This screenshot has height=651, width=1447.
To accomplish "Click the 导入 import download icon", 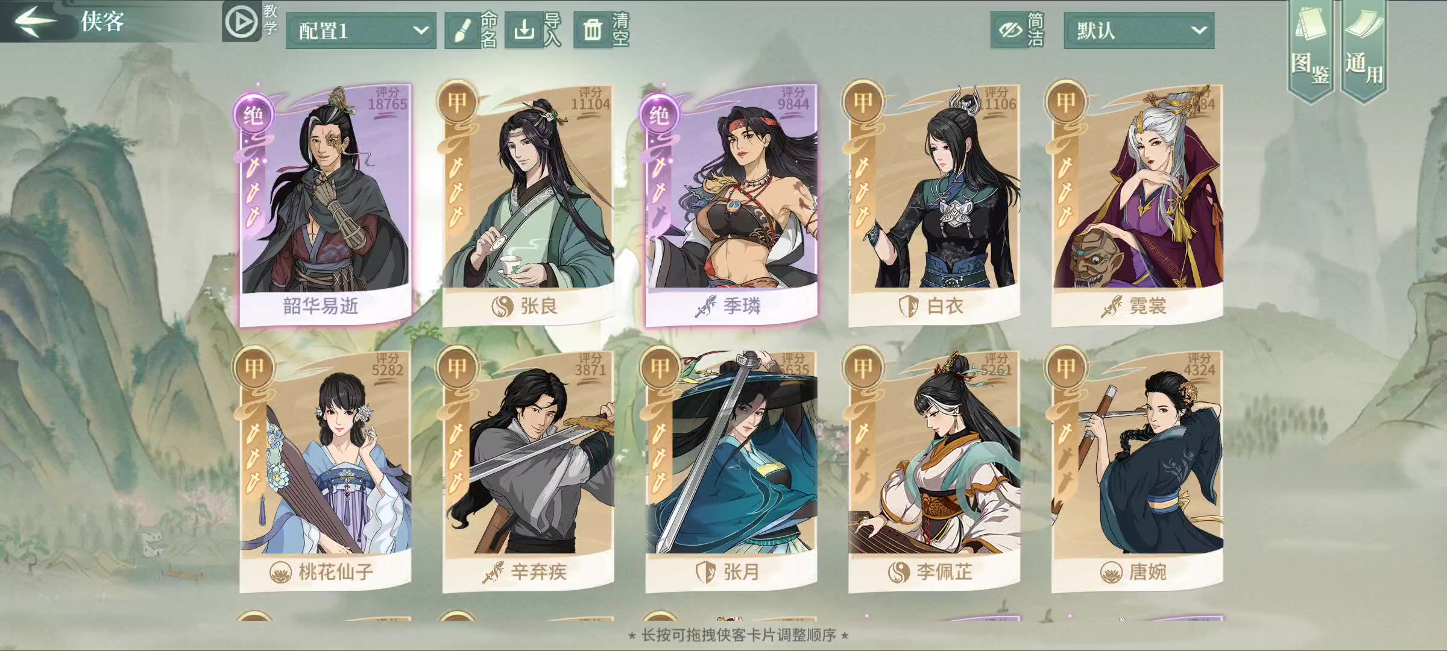I will coord(524,30).
